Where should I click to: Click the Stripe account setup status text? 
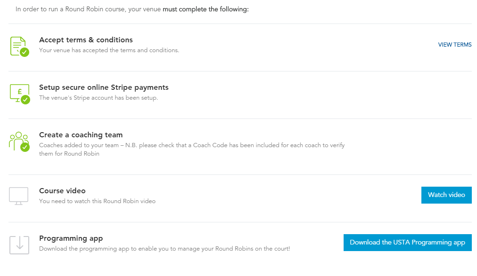point(99,98)
